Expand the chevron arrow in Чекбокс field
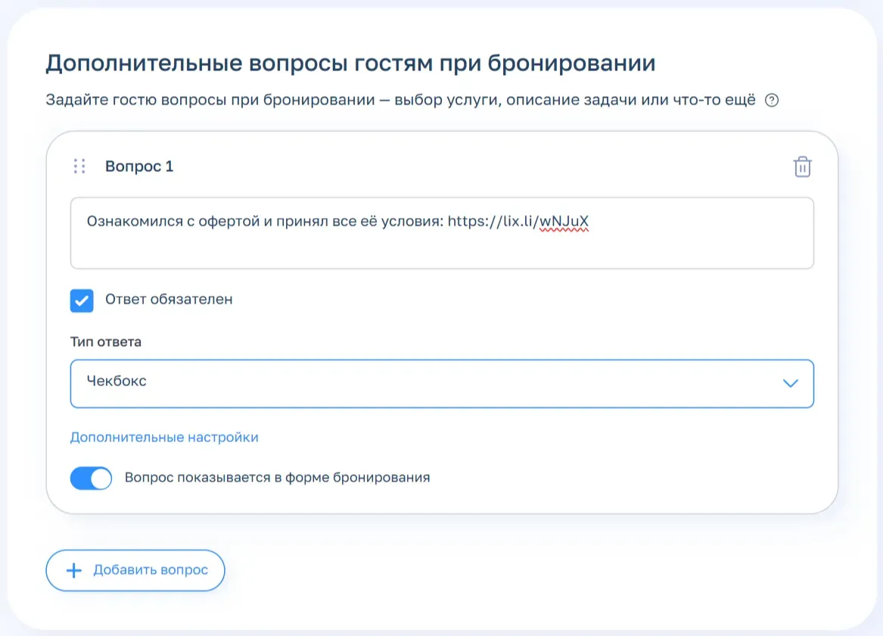 coord(790,384)
